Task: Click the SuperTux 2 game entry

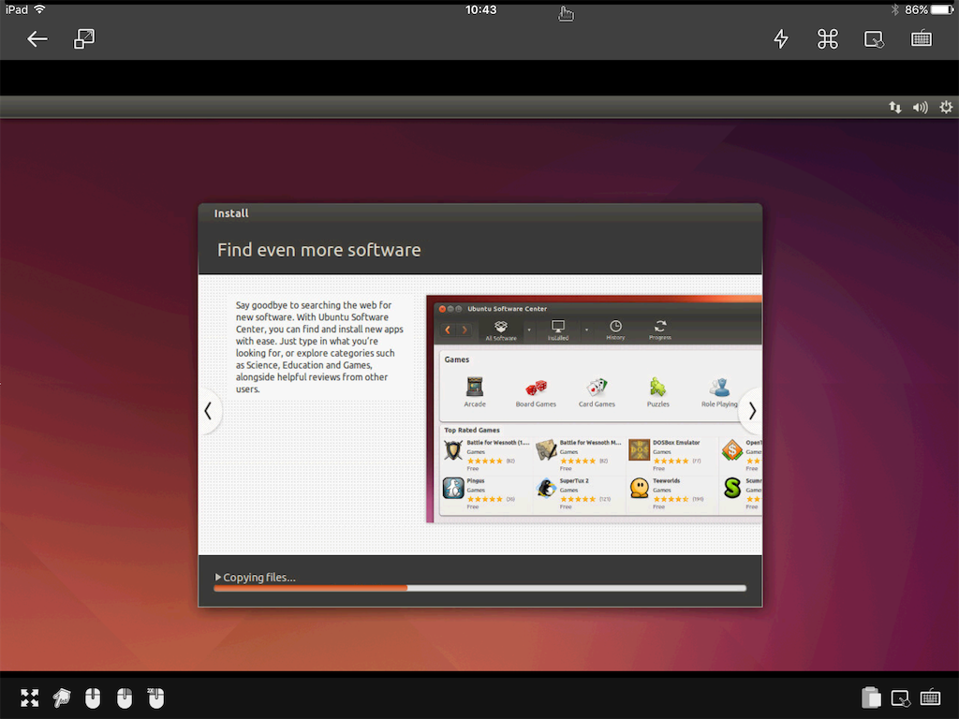Action: coord(578,494)
